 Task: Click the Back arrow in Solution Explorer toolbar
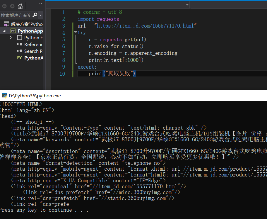click(4, 6)
